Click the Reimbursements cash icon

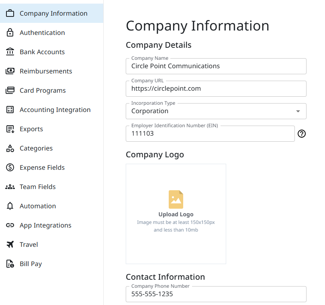pos(10,71)
